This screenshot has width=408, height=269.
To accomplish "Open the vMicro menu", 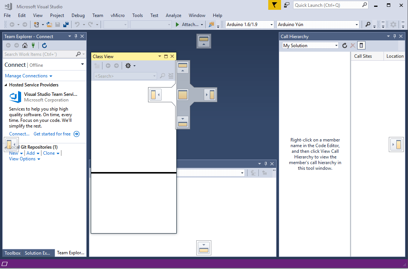I will [x=118, y=15].
